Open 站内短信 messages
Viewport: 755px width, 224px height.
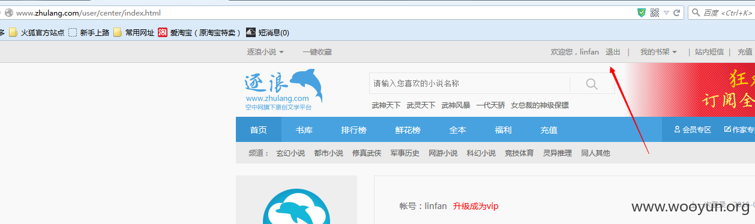point(709,52)
